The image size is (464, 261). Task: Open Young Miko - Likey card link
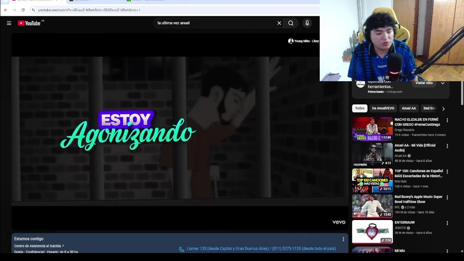307,41
